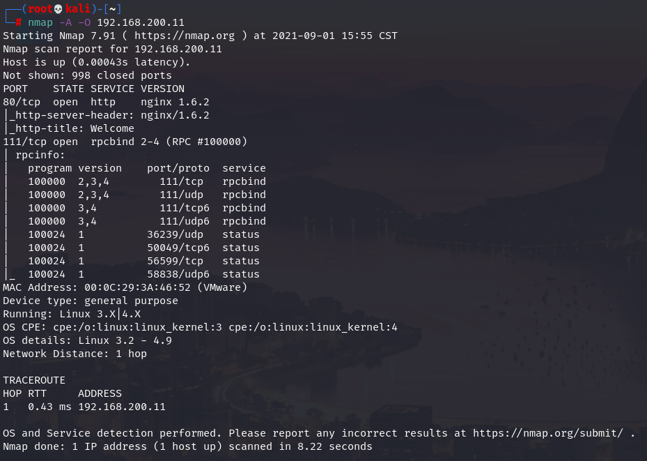Click the MAC address 00:0C:29:3A:46:52
The width and height of the screenshot is (647, 461).
(x=137, y=287)
